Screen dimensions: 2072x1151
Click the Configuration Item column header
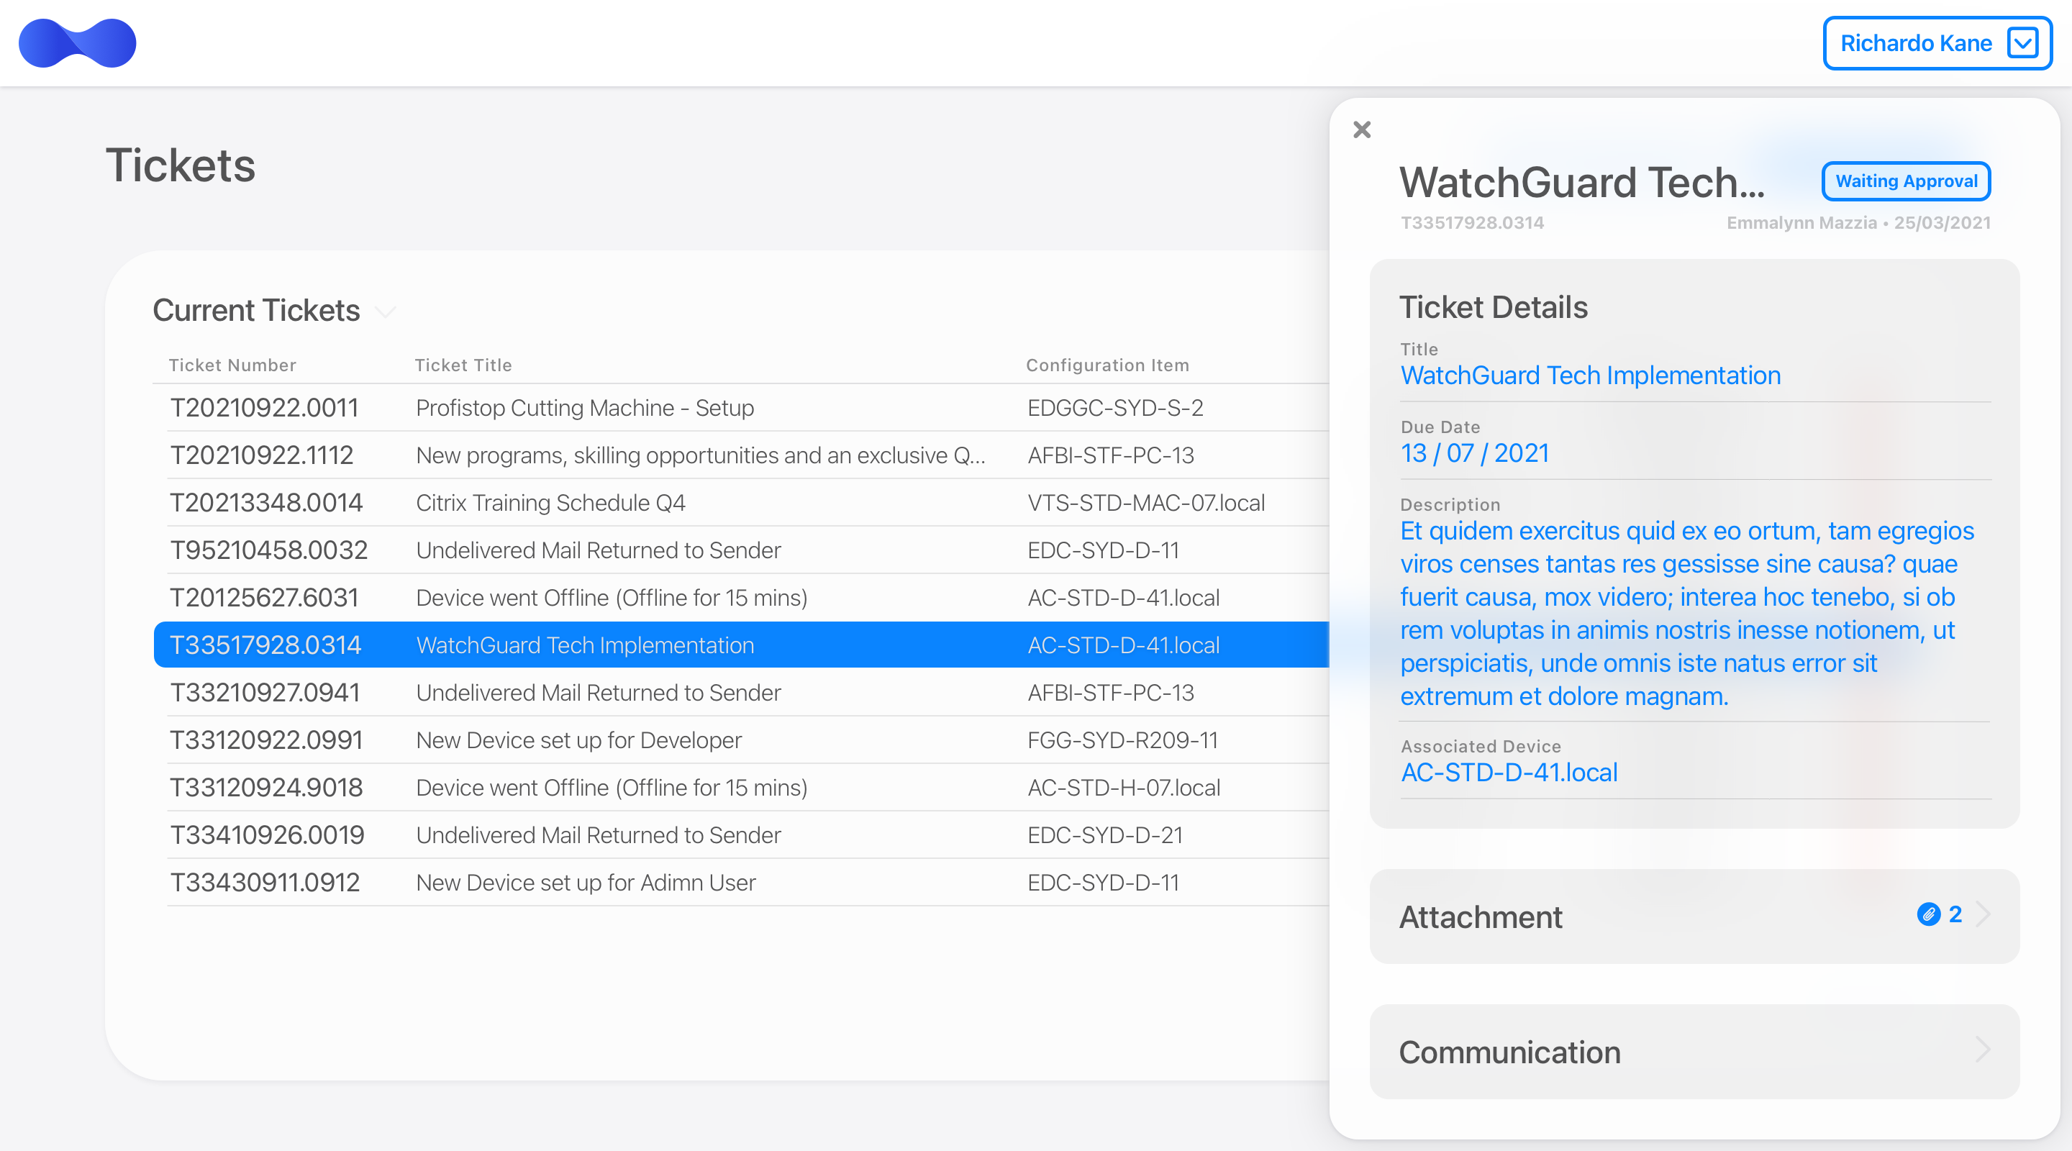click(1107, 365)
